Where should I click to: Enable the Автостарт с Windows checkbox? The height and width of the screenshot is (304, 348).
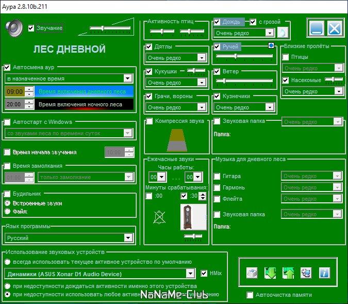7,122
